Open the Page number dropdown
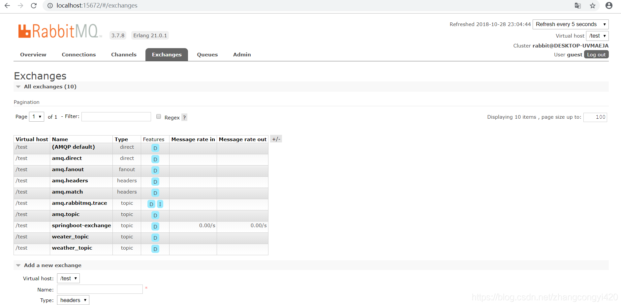Image resolution: width=621 pixels, height=305 pixels. point(37,117)
